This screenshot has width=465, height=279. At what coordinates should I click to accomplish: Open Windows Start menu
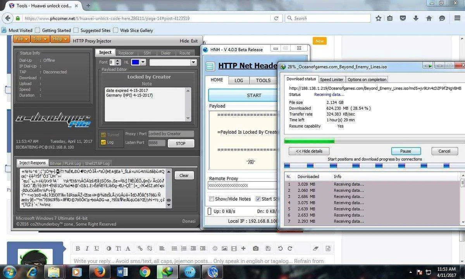pyautogui.click(x=9, y=271)
